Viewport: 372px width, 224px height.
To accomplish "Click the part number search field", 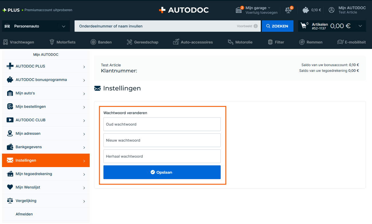I will (x=168, y=26).
